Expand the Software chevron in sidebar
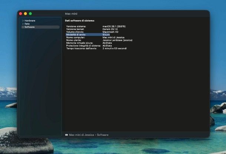The height and width of the screenshot is (154, 226). 23,27
